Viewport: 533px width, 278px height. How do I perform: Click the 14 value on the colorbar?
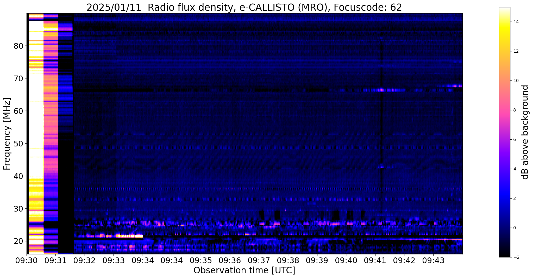(516, 22)
